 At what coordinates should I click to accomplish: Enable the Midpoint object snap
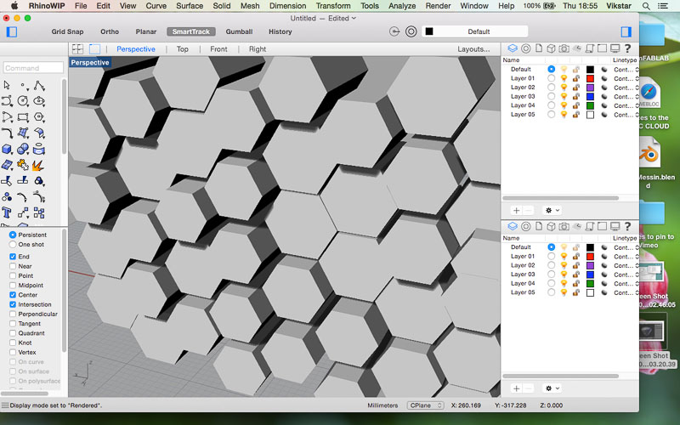(x=13, y=285)
